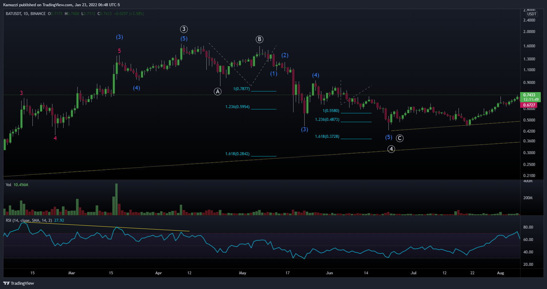Click the high value H0.7600 in legend
547x289 pixels.
click(72, 14)
